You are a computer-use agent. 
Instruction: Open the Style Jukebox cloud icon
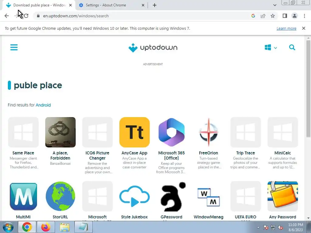click(135, 196)
